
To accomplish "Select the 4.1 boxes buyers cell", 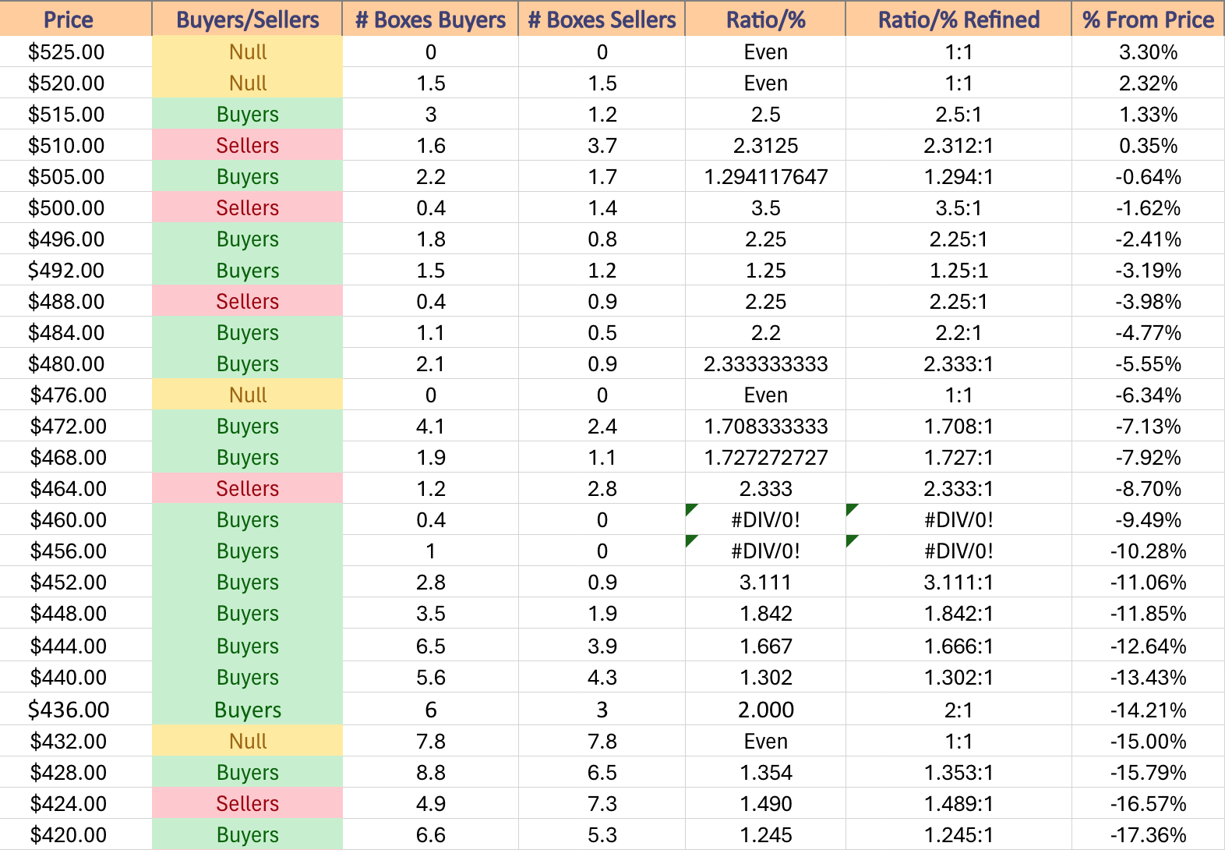I will (x=430, y=427).
